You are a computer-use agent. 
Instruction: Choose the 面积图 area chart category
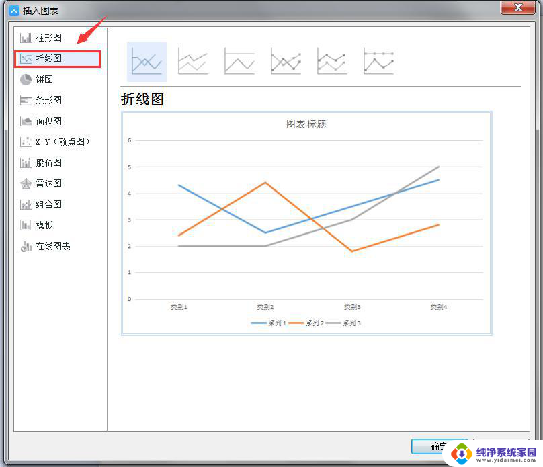pyautogui.click(x=48, y=121)
